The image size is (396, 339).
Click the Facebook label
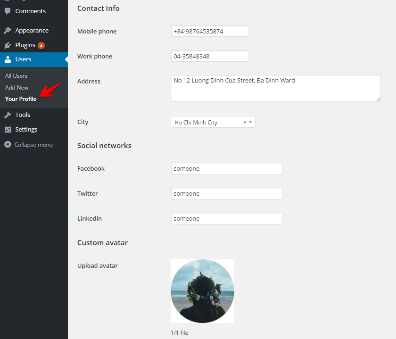91,168
